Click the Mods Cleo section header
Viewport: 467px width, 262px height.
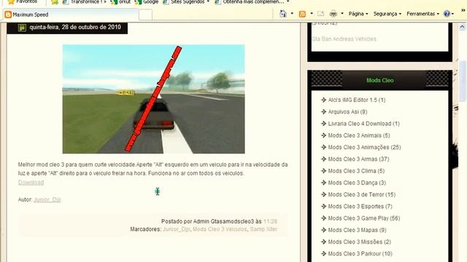click(x=379, y=80)
